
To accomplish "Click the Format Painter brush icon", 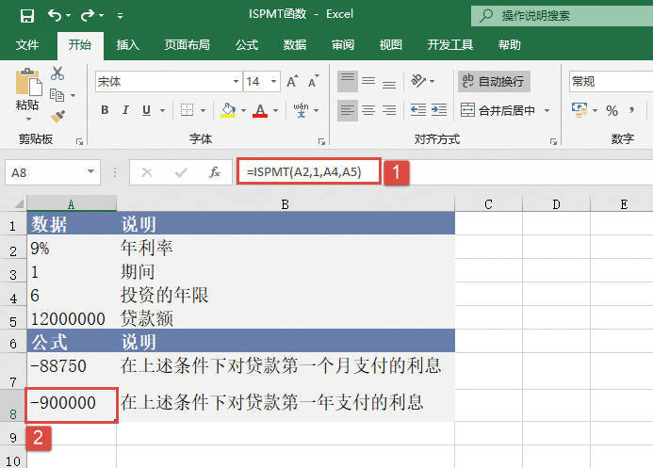I will 57,116.
